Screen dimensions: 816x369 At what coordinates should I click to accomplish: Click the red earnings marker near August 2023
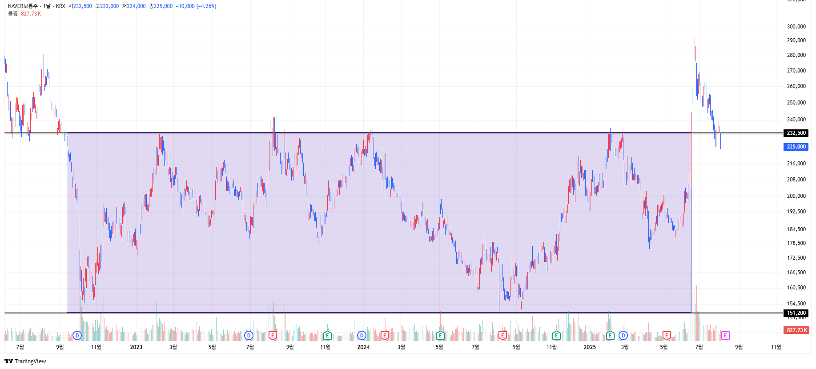[x=273, y=335]
